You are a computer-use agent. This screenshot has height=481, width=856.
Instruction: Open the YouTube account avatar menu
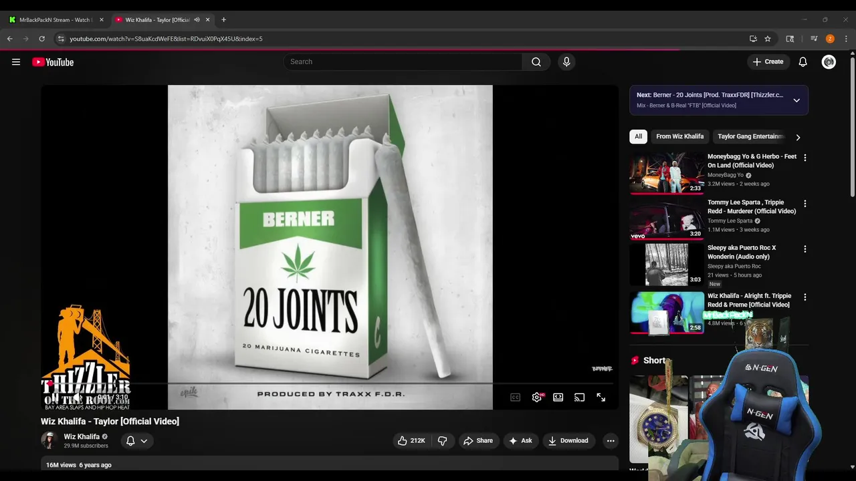(829, 62)
